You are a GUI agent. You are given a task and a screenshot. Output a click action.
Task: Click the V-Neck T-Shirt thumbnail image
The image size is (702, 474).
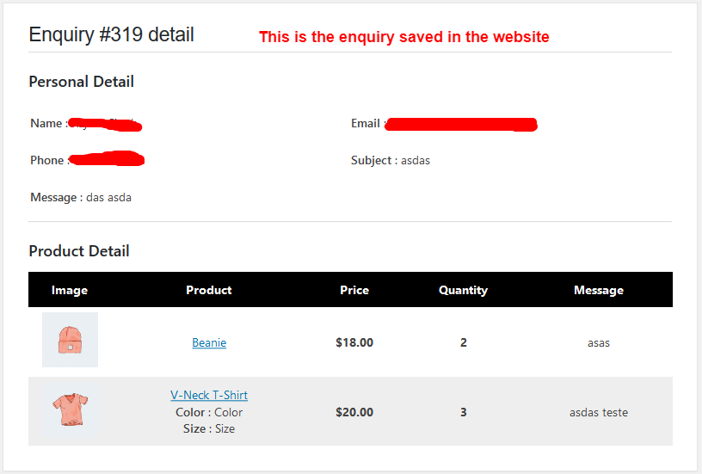70,409
